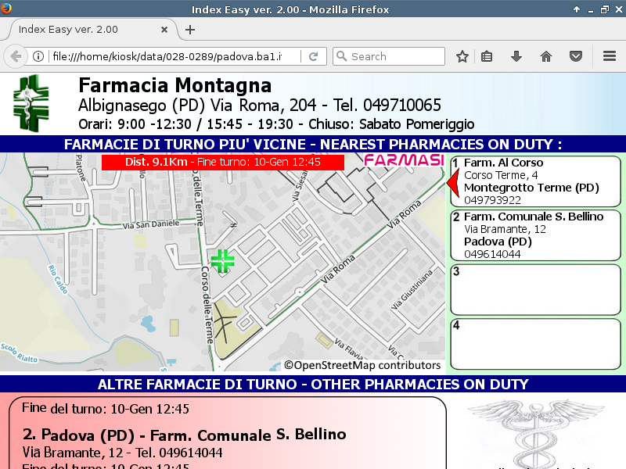Reload the page with the refresh icon
The width and height of the screenshot is (626, 469).
(x=313, y=56)
